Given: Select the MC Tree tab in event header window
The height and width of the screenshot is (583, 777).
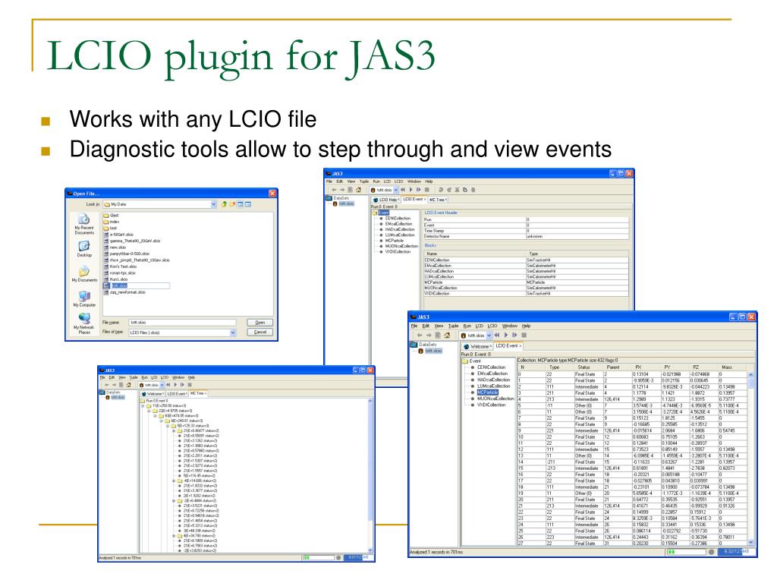Looking at the screenshot, I should pyautogui.click(x=438, y=200).
